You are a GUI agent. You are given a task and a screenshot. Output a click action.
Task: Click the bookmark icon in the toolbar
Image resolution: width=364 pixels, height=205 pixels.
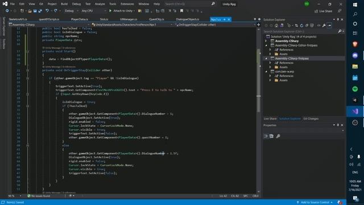coord(181,11)
